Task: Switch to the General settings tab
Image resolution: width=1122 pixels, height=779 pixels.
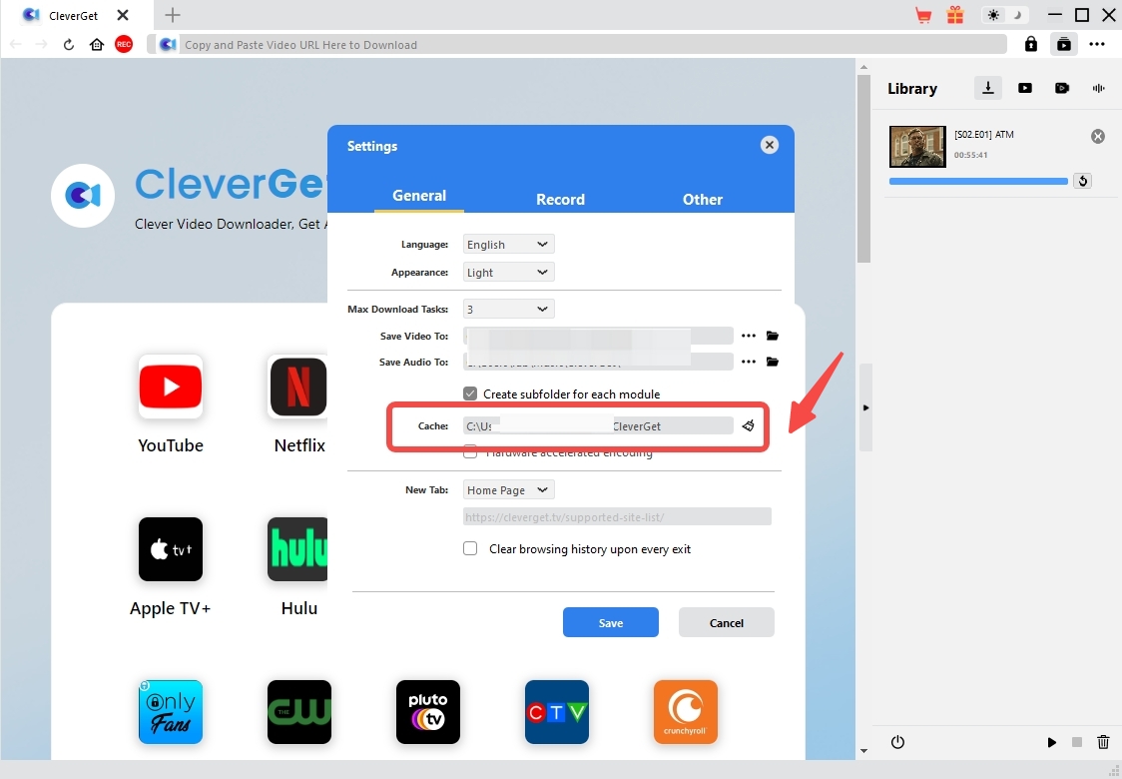Action: 419,196
